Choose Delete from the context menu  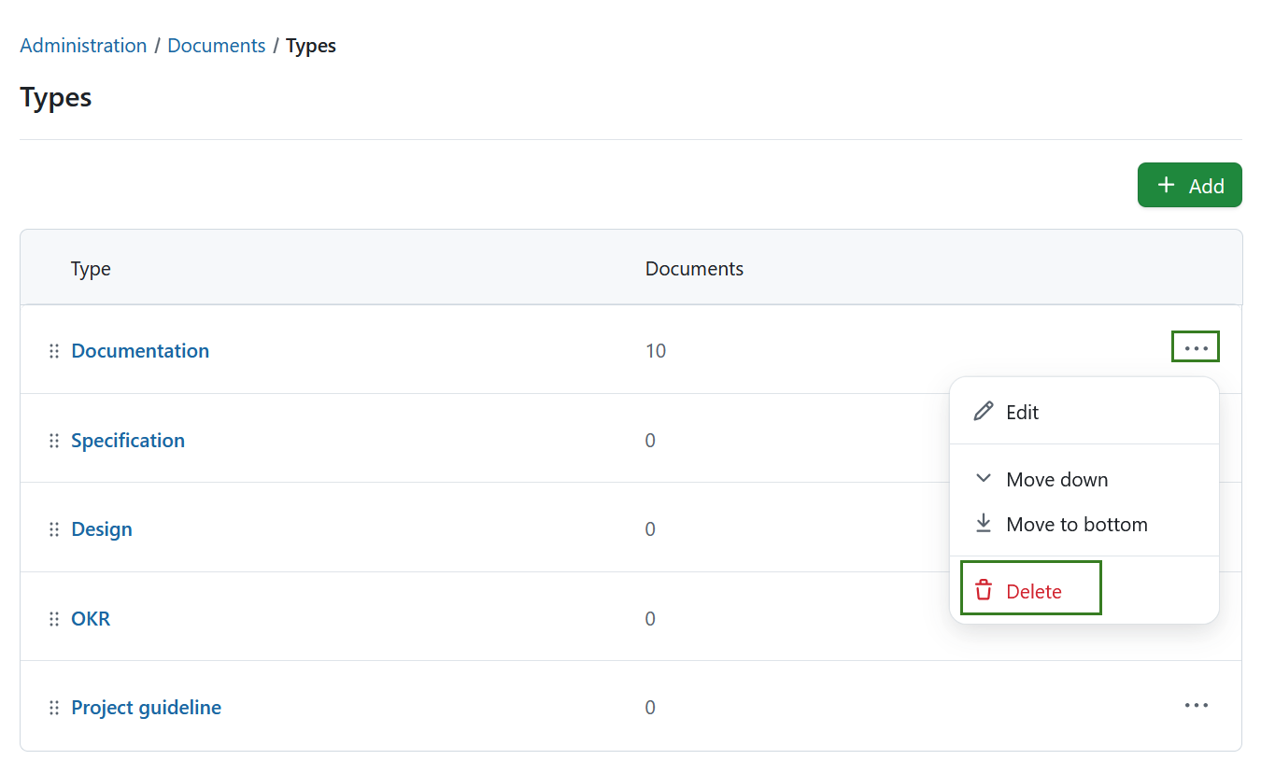(x=1033, y=590)
